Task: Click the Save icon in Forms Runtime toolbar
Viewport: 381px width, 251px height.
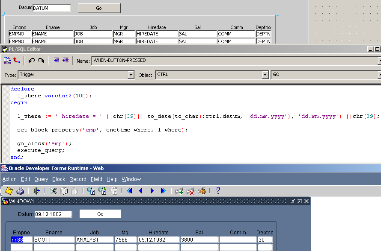Action: 9,191
